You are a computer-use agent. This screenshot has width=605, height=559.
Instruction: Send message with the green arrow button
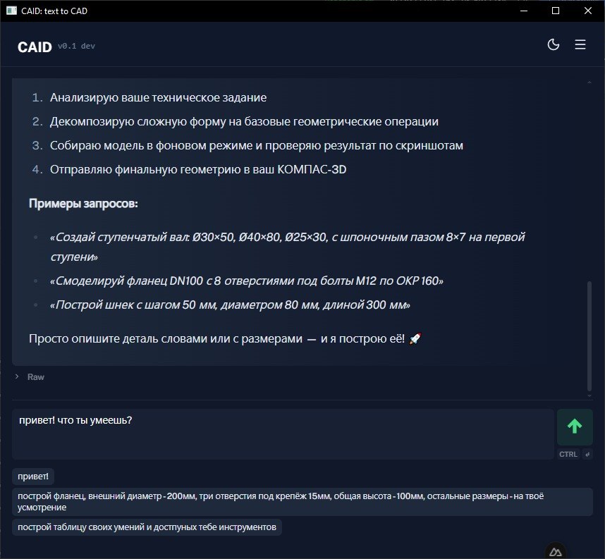pyautogui.click(x=575, y=427)
